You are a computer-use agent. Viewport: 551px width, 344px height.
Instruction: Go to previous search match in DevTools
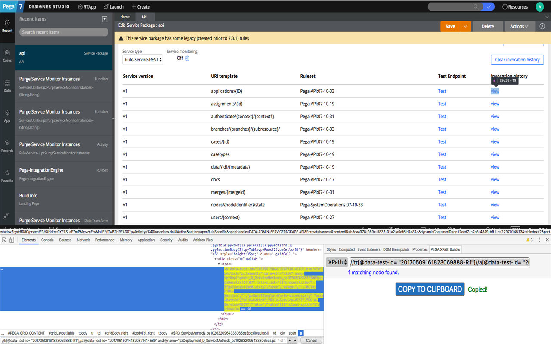pyautogui.click(x=290, y=341)
